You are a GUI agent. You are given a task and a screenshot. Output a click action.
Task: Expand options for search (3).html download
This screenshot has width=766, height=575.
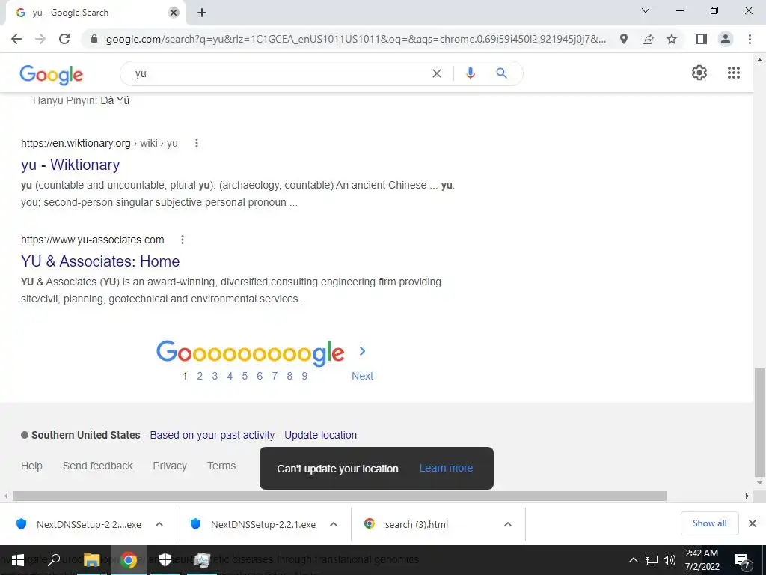[508, 524]
